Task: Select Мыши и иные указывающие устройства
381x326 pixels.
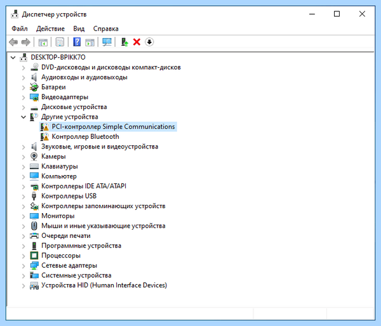Action: pos(104,226)
